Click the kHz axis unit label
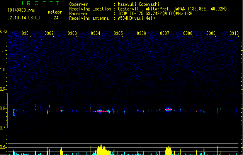 click(3, 31)
